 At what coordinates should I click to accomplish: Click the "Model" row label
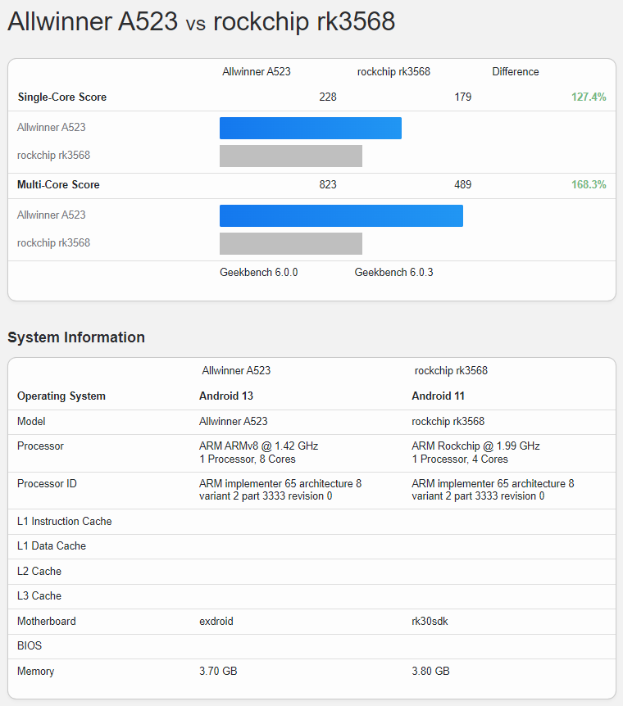31,422
